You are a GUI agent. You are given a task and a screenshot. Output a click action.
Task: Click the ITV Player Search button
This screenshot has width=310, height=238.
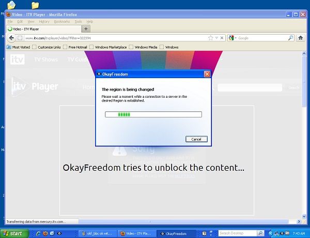tap(293, 87)
